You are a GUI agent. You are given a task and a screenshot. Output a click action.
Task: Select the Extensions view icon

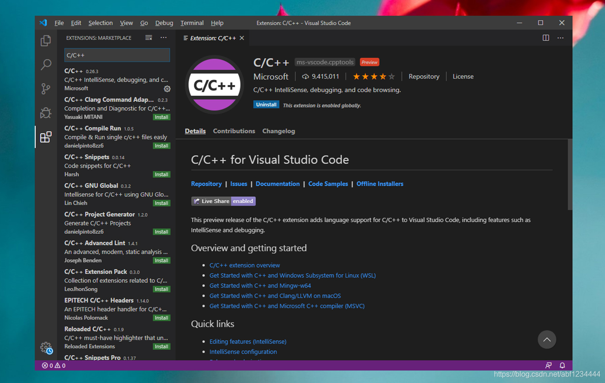[46, 137]
